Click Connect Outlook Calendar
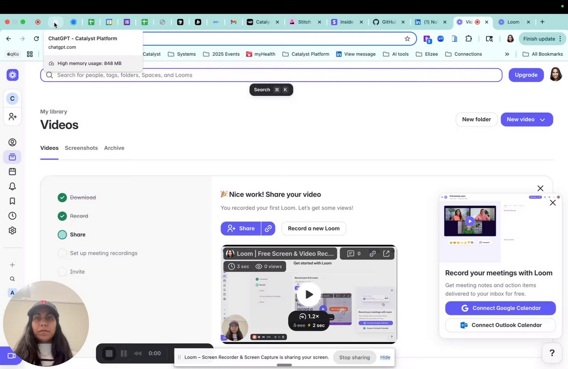This screenshot has height=369, width=568. tap(501, 325)
